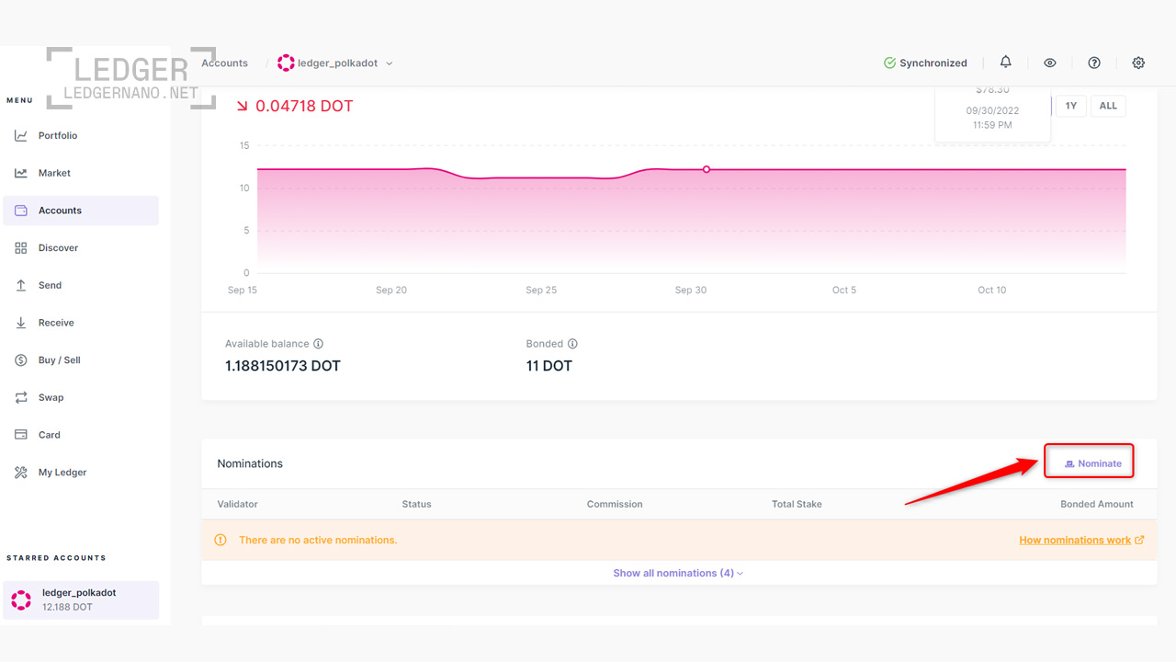
Task: Click the Nominations section heading
Action: (x=250, y=463)
